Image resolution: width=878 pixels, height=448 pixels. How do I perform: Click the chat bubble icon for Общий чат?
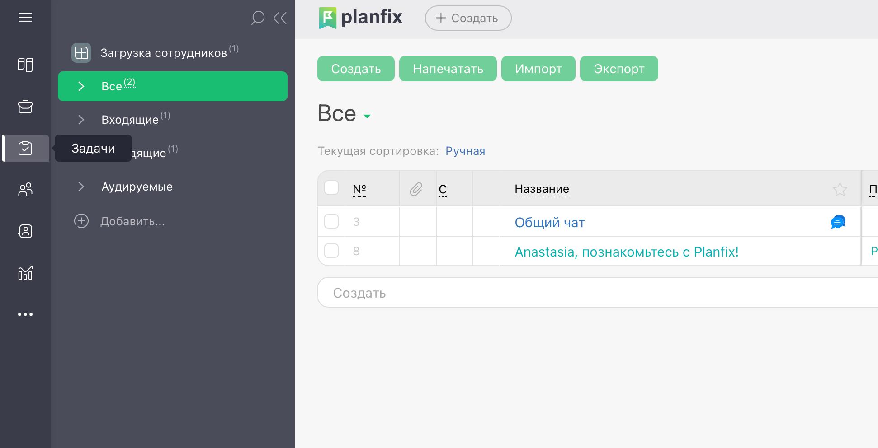838,222
